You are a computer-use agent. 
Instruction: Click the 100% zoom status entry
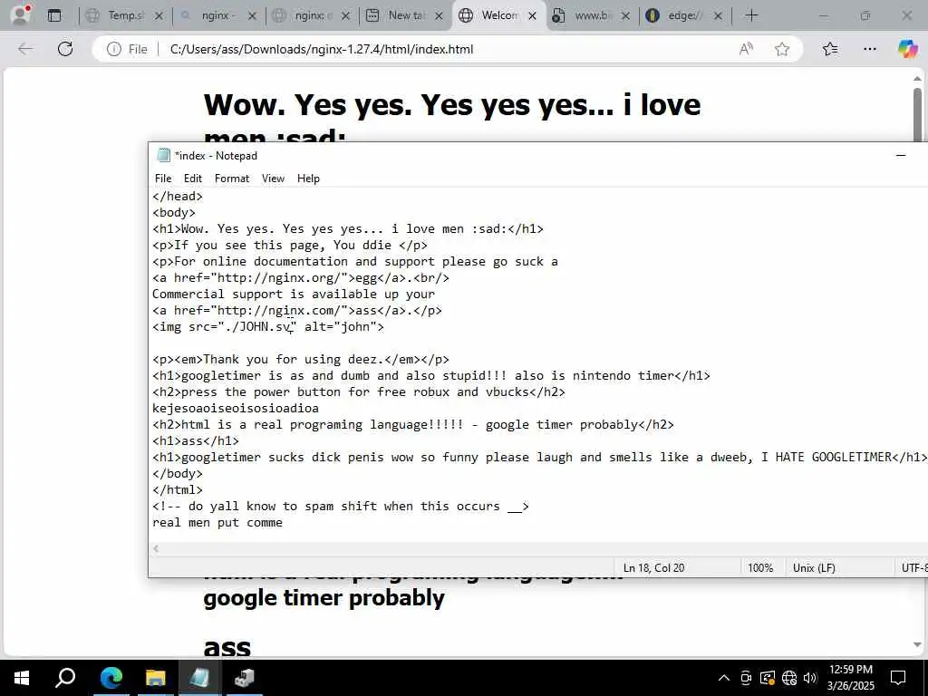coord(760,567)
